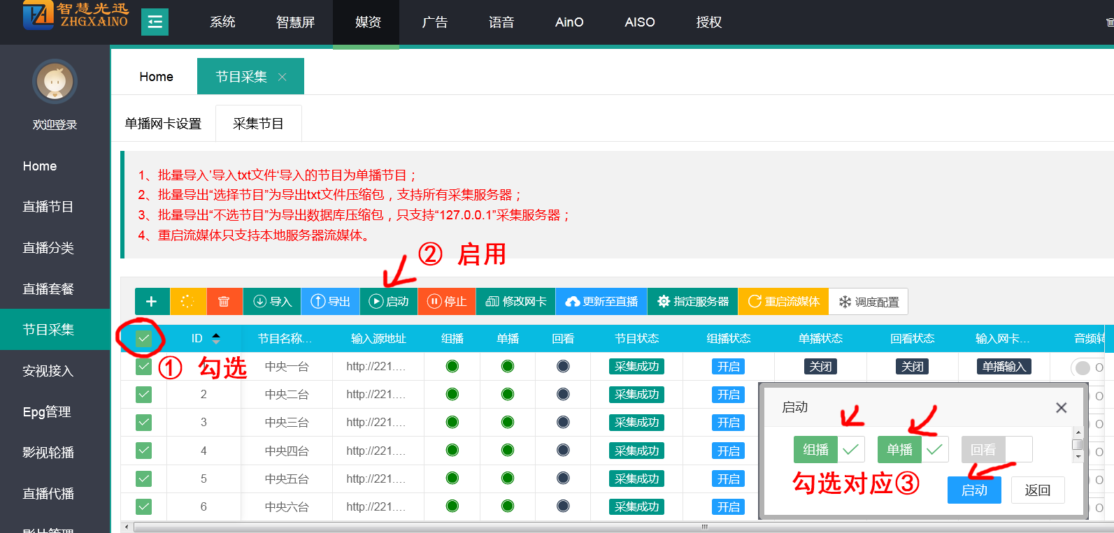This screenshot has height=533, width=1114.
Task: Toggle the audio switch in 中央一台 row
Action: 1085,367
